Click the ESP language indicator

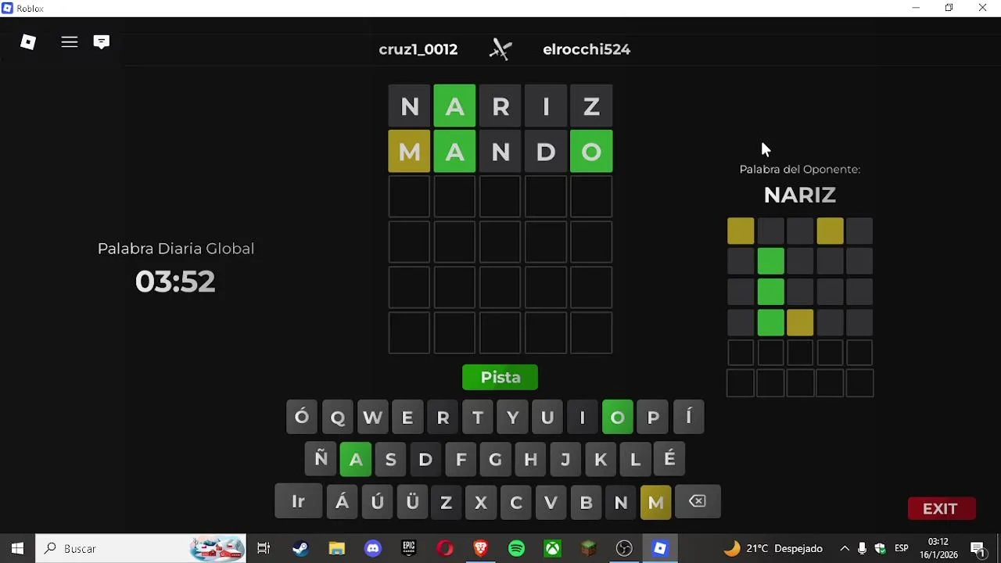tap(901, 549)
